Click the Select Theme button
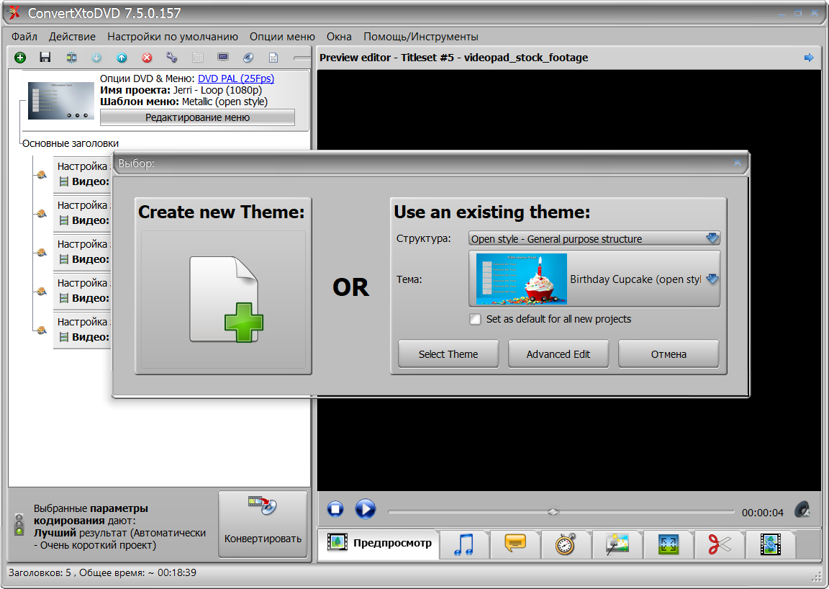The width and height of the screenshot is (829, 589). [x=448, y=354]
